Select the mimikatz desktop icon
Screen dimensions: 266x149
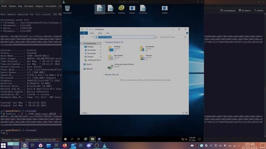121,9
